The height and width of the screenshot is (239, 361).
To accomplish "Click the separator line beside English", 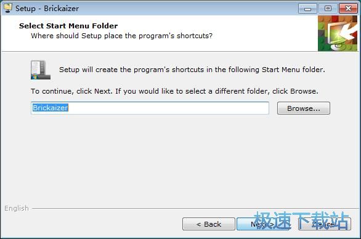I will point(196,209).
